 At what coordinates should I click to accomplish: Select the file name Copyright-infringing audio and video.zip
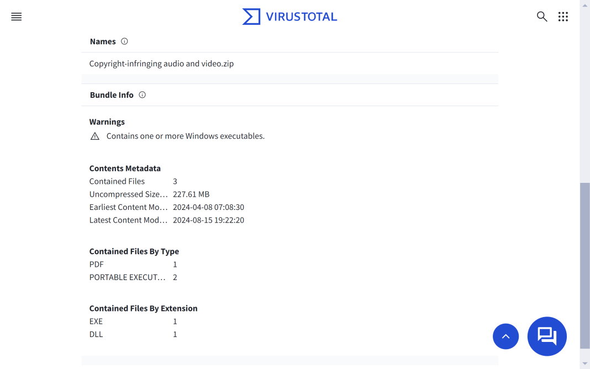point(161,64)
